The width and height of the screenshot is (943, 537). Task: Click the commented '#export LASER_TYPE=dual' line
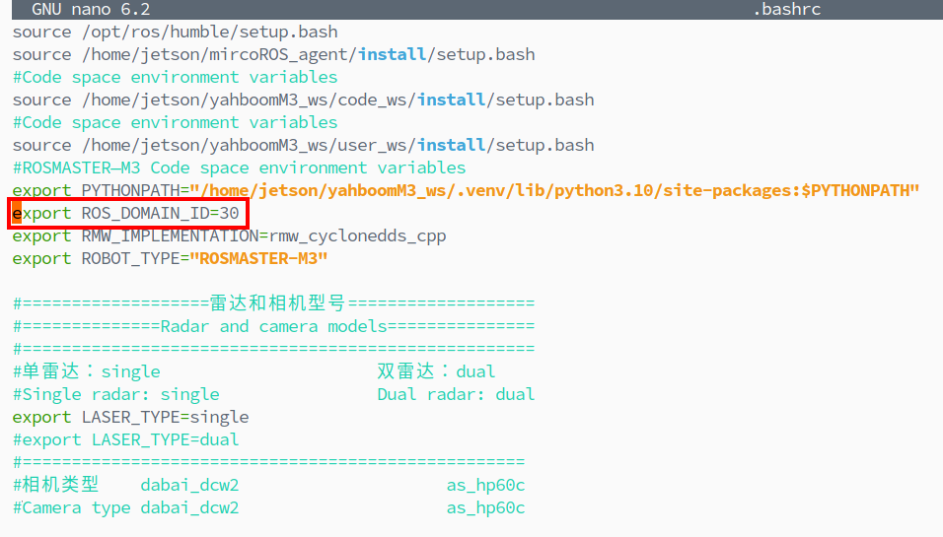point(125,439)
